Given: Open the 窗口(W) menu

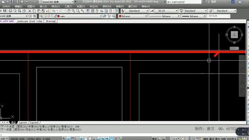Looking at the screenshot, I should point(133,6).
